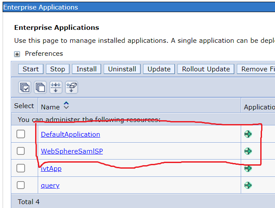
Task: Click the Application Status column header
Action: point(259,107)
